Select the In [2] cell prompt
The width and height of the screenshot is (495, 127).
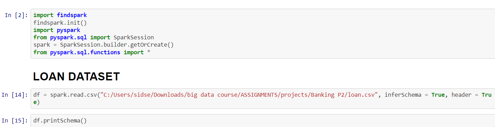[x=16, y=15]
